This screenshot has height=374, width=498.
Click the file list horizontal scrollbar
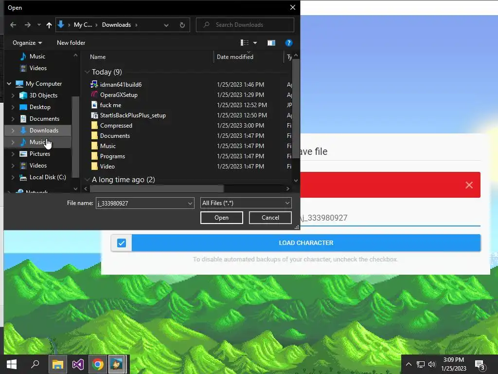point(157,188)
